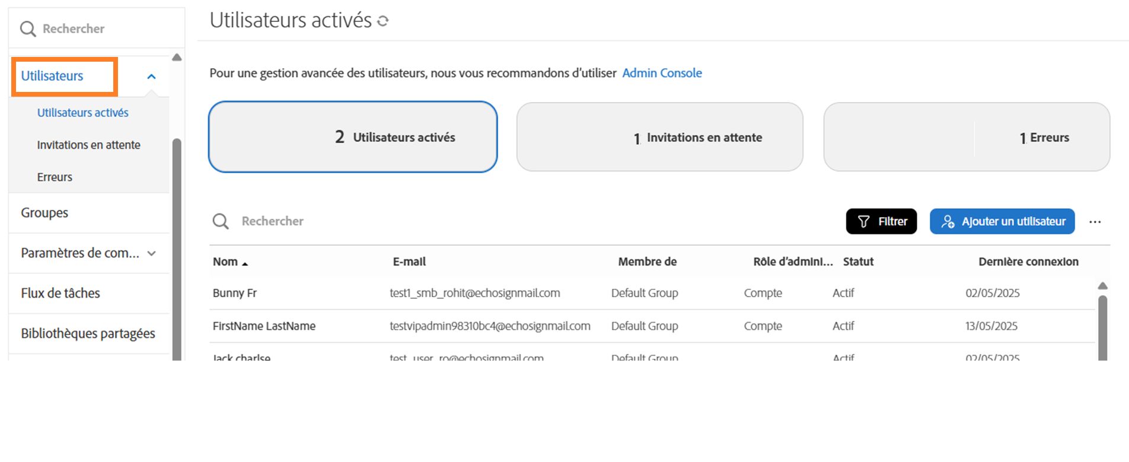This screenshot has width=1129, height=462.
Task: Open Invitations en attente in sidebar
Action: click(x=88, y=145)
